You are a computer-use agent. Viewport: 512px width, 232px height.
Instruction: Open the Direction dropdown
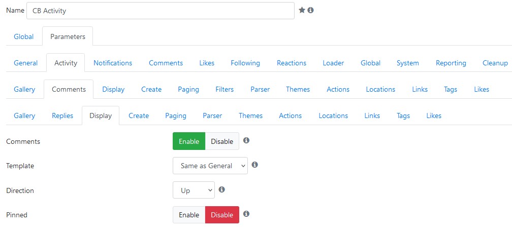[194, 190]
